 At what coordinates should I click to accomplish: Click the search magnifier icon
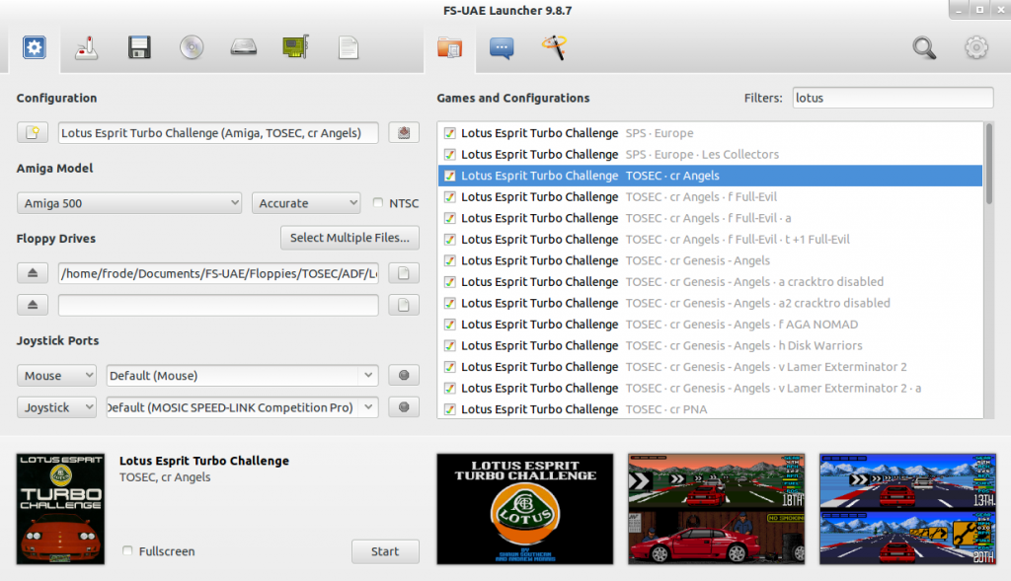point(923,47)
